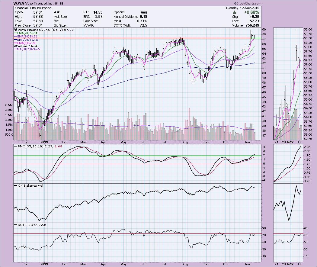Click the Bid Size label
Viewport: 317px width, 267px height.
[60, 25]
